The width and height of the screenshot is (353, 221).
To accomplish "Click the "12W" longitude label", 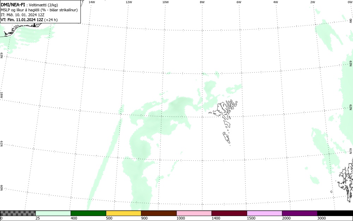I will pos(129,2).
